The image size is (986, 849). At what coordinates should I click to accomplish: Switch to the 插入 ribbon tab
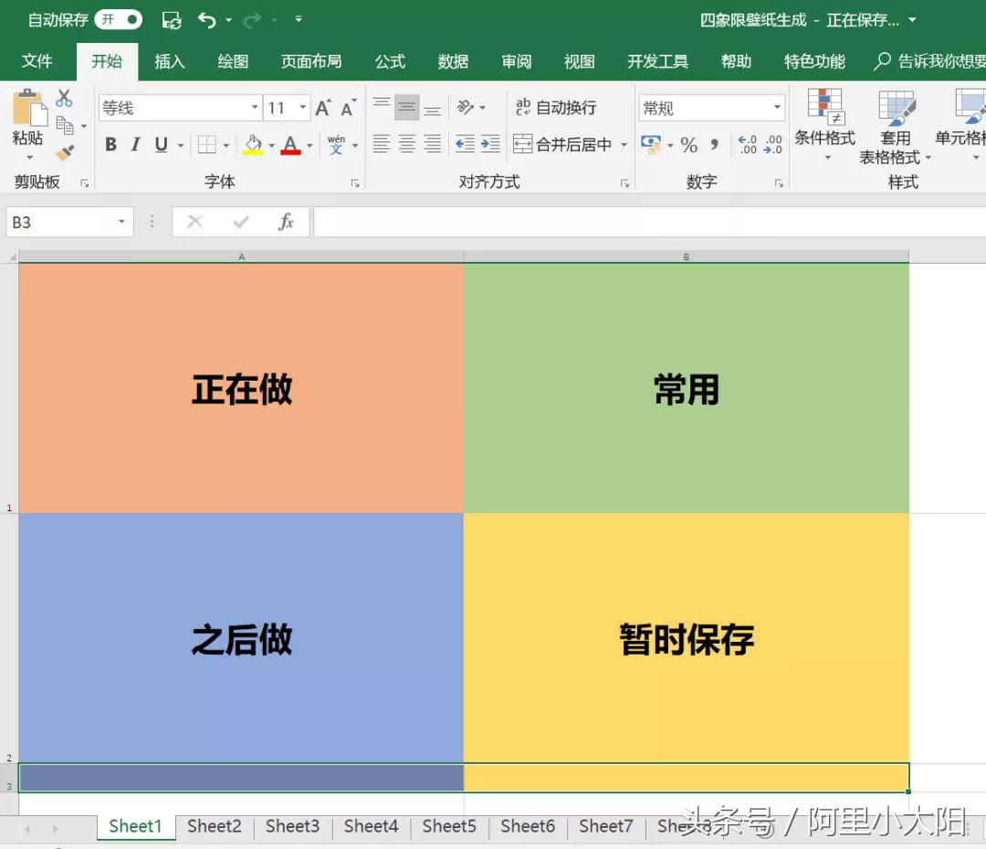pos(170,61)
